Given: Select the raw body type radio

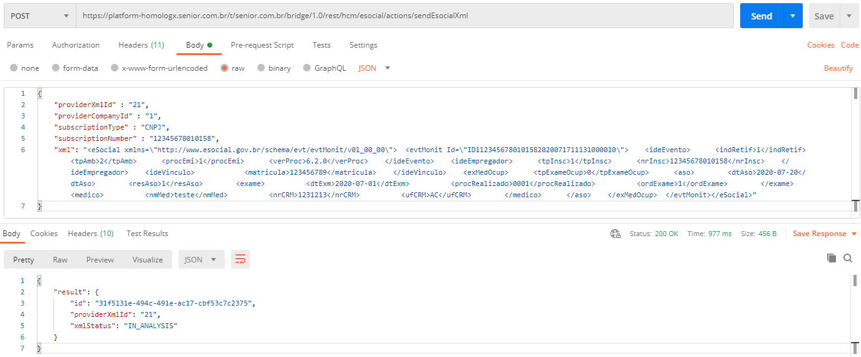Looking at the screenshot, I should tap(224, 68).
